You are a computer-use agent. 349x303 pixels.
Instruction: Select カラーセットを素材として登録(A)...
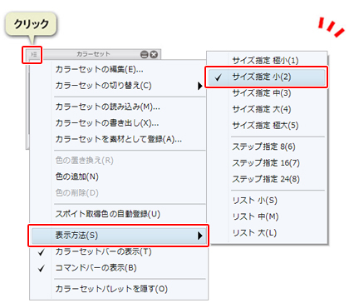click(119, 139)
